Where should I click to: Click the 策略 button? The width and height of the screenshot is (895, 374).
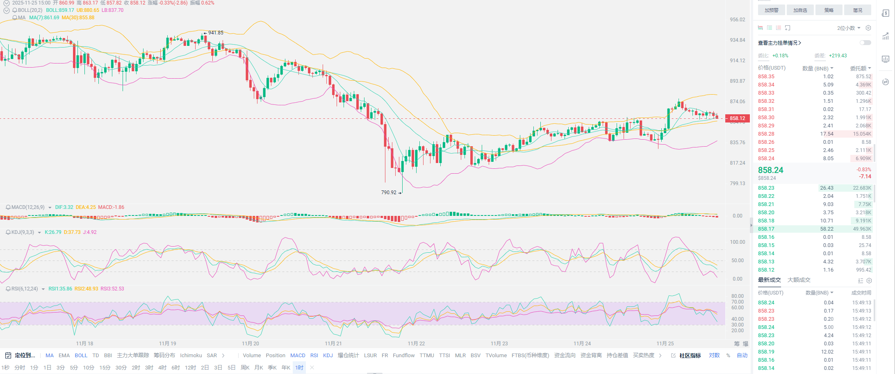pos(829,10)
